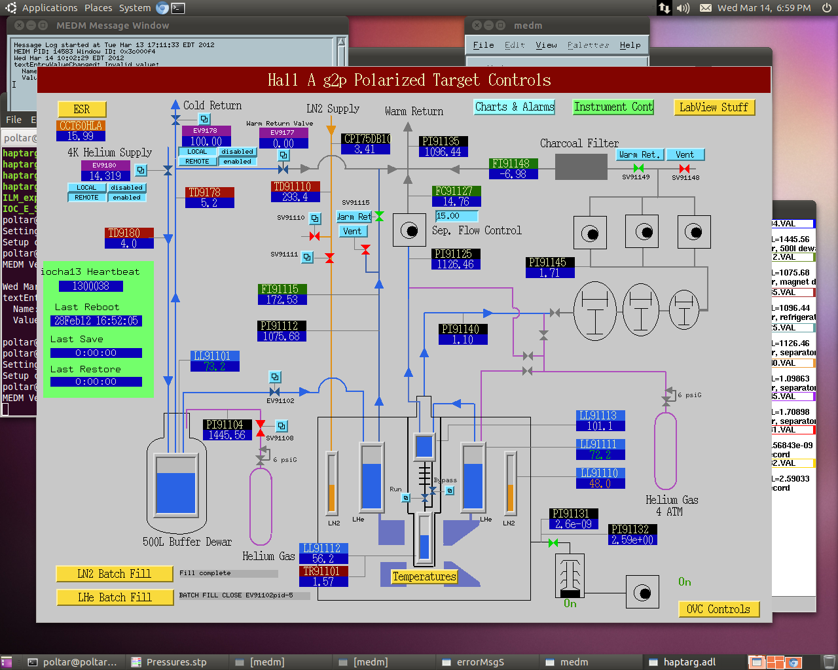This screenshot has height=670, width=838.
Task: Open Help menu in medm window
Action: tap(630, 45)
